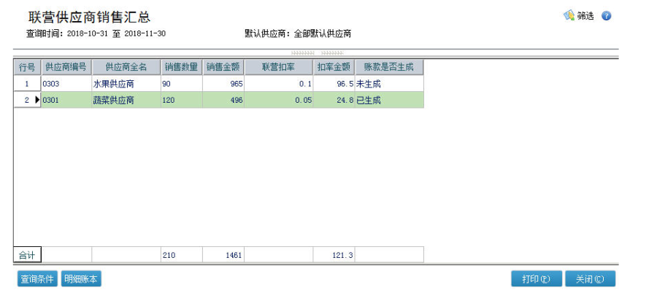
Task: Open the 明细账本 detail ledger
Action: click(x=80, y=279)
